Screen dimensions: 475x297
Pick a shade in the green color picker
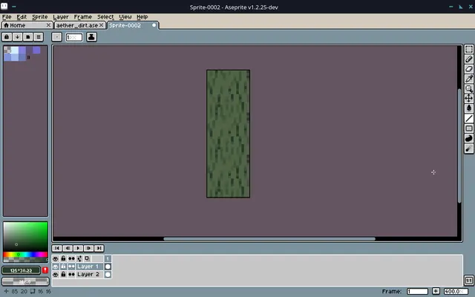coord(25,236)
